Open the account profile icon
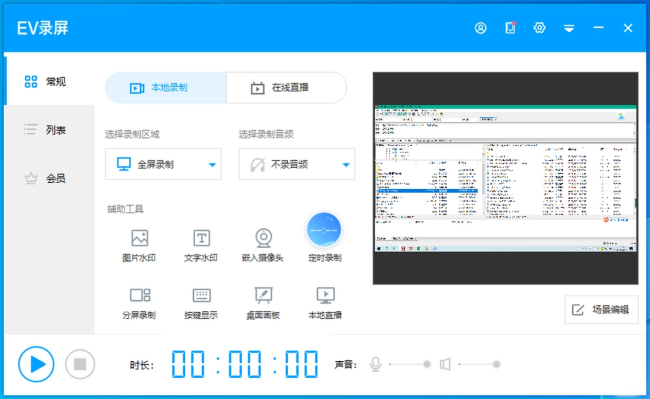 click(x=480, y=28)
